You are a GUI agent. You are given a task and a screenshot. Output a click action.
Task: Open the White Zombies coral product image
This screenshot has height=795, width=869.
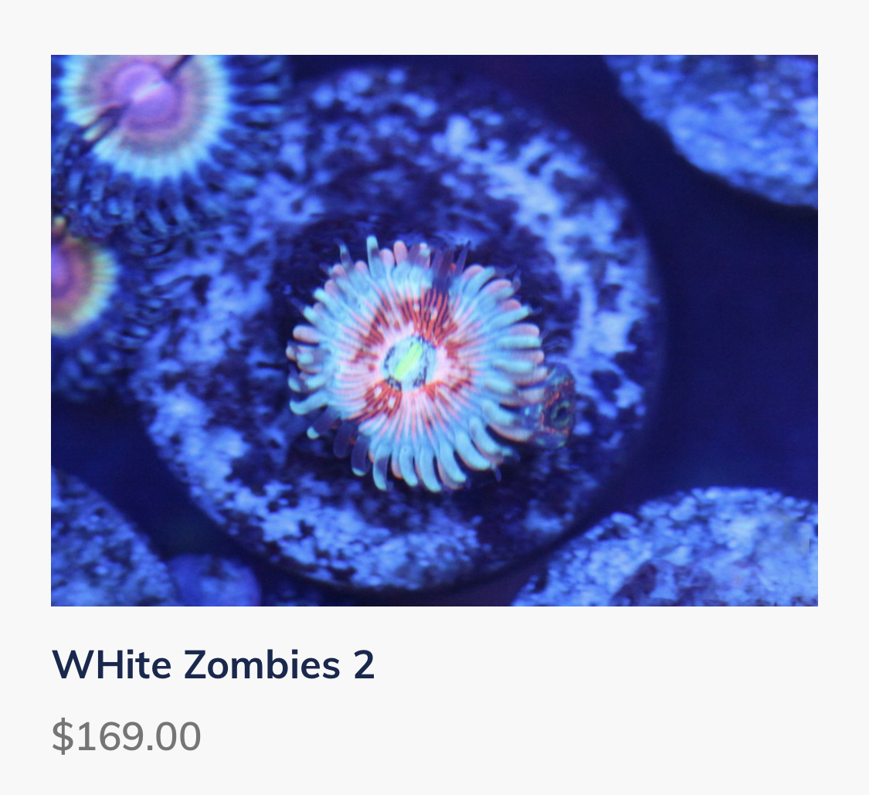click(434, 331)
